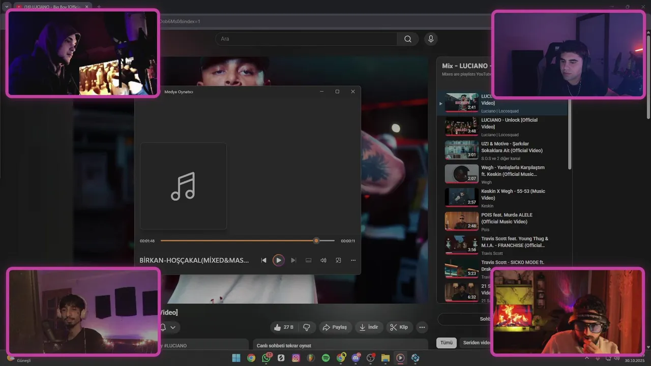The image size is (651, 366).
Task: Open File Explorer from taskbar
Action: click(386, 358)
